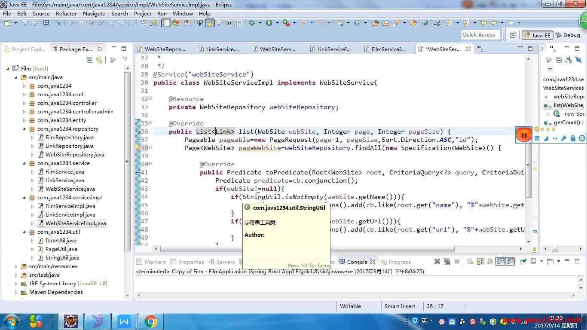This screenshot has width=587, height=330.
Task: Click the Back navigation arrow in toolbar
Action: click(x=494, y=23)
